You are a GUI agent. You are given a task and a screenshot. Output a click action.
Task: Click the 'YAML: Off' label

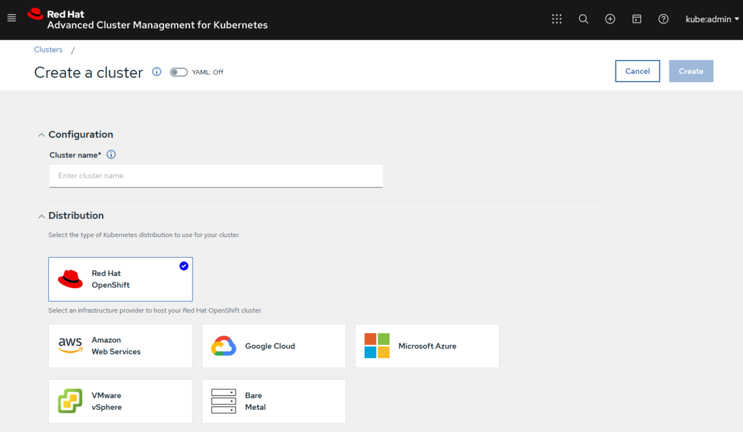(207, 72)
